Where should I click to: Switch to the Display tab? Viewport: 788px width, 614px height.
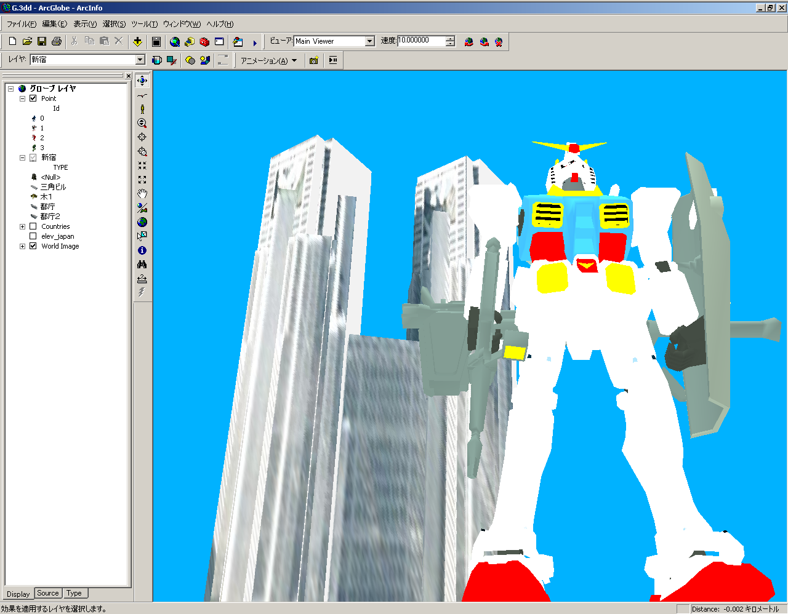[18, 594]
